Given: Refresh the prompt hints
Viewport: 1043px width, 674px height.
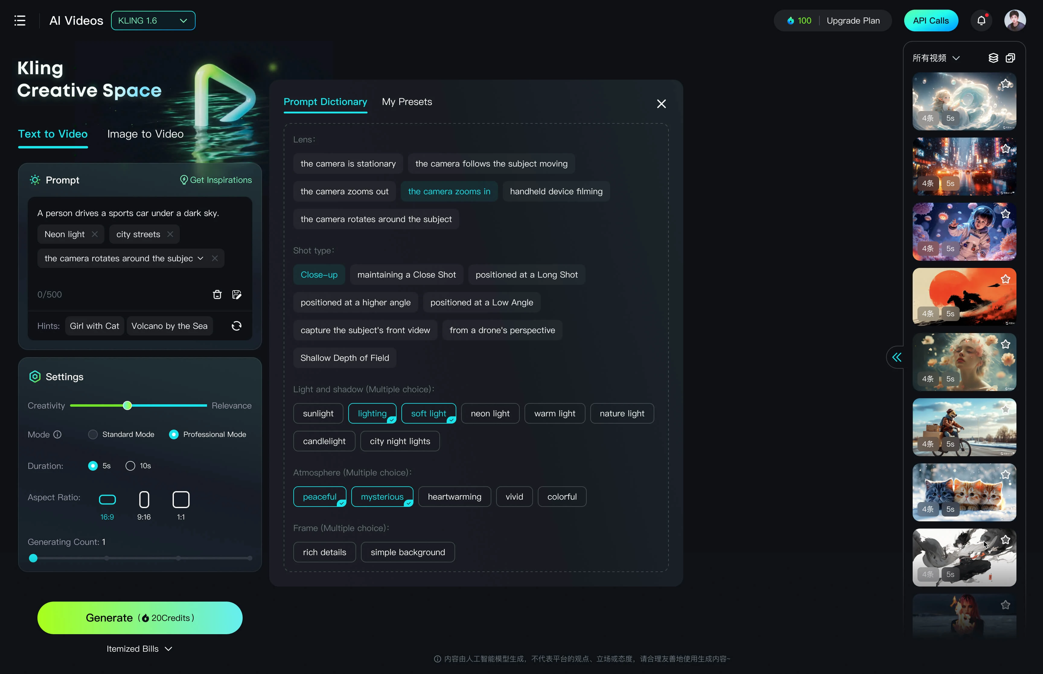Looking at the screenshot, I should pyautogui.click(x=236, y=326).
